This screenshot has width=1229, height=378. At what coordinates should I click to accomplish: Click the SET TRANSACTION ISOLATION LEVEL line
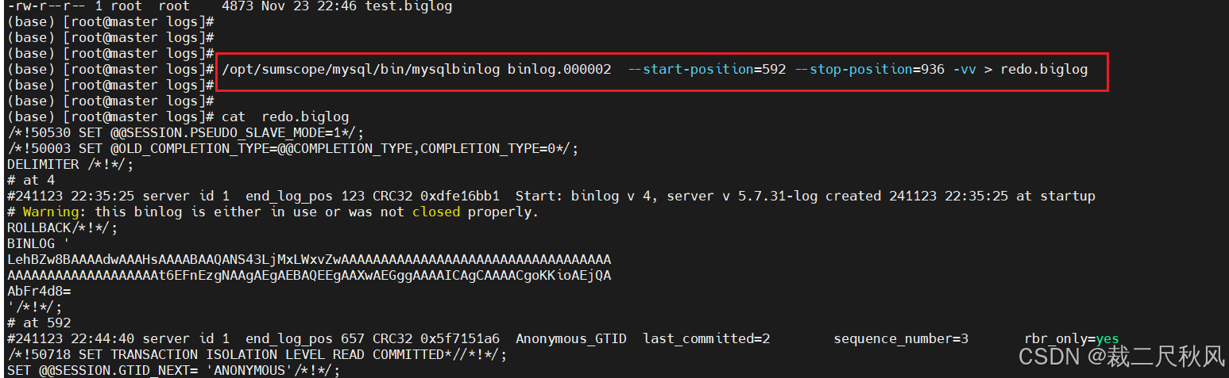(257, 355)
